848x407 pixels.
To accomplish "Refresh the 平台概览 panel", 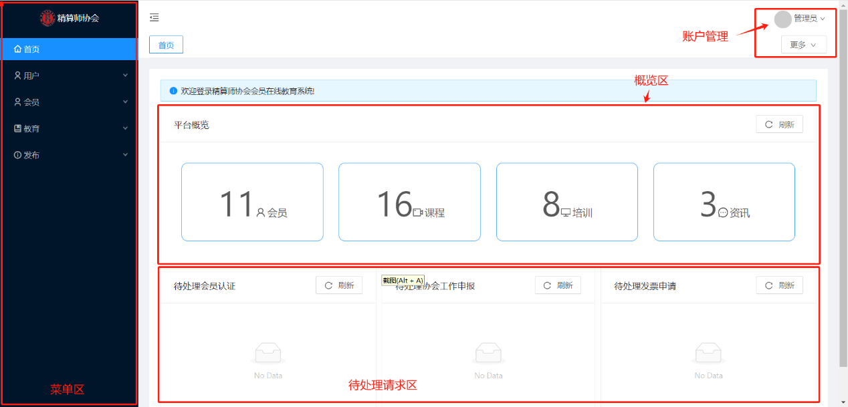I will [x=779, y=124].
